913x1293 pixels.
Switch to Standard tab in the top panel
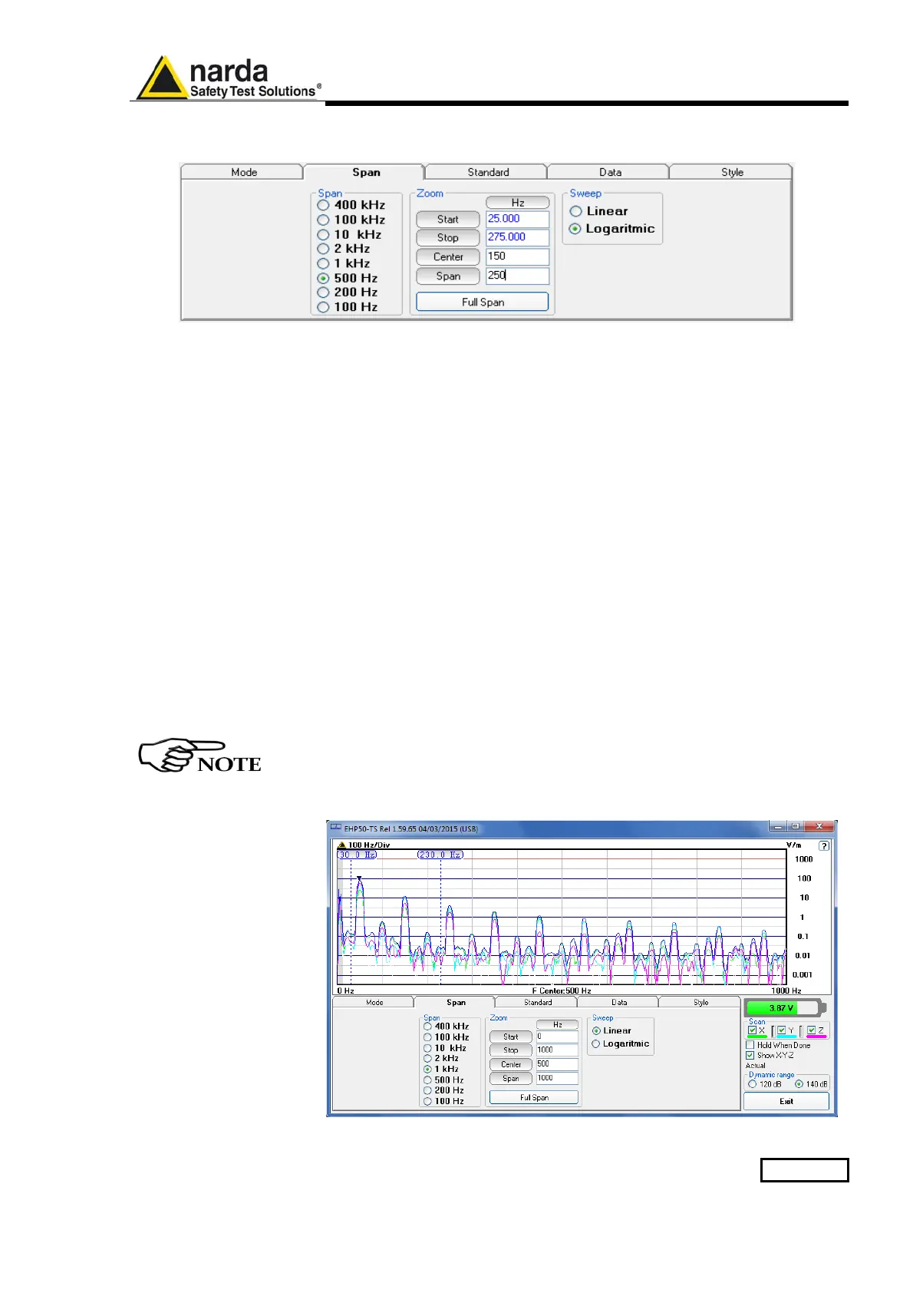[x=488, y=172]
